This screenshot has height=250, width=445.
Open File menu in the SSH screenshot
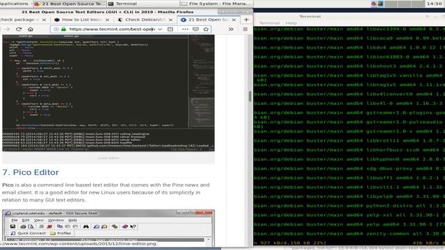pyautogui.click(x=15, y=220)
